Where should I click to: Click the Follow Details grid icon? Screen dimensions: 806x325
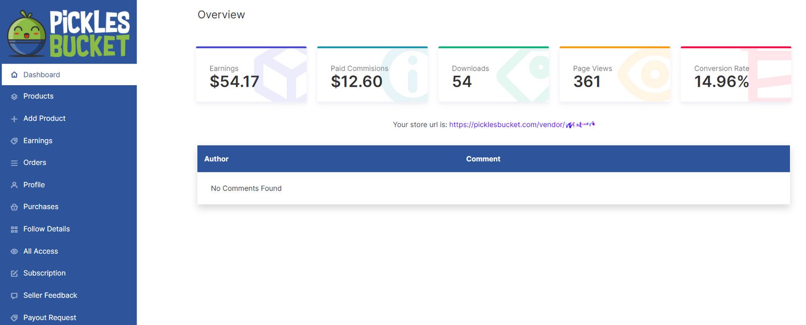14,229
